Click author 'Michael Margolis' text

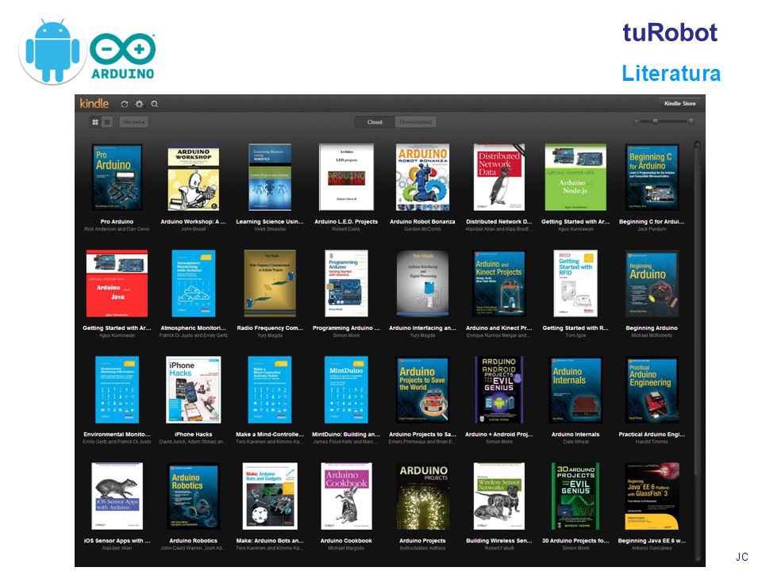pos(346,548)
